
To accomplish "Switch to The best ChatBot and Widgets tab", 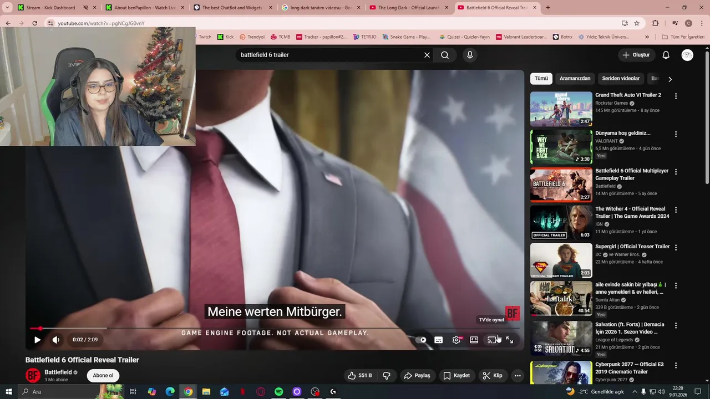I will pyautogui.click(x=232, y=8).
